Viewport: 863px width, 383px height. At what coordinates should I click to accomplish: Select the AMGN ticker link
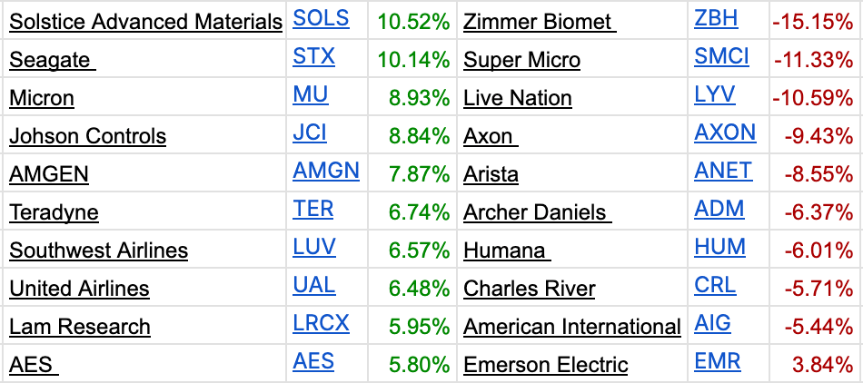[326, 171]
